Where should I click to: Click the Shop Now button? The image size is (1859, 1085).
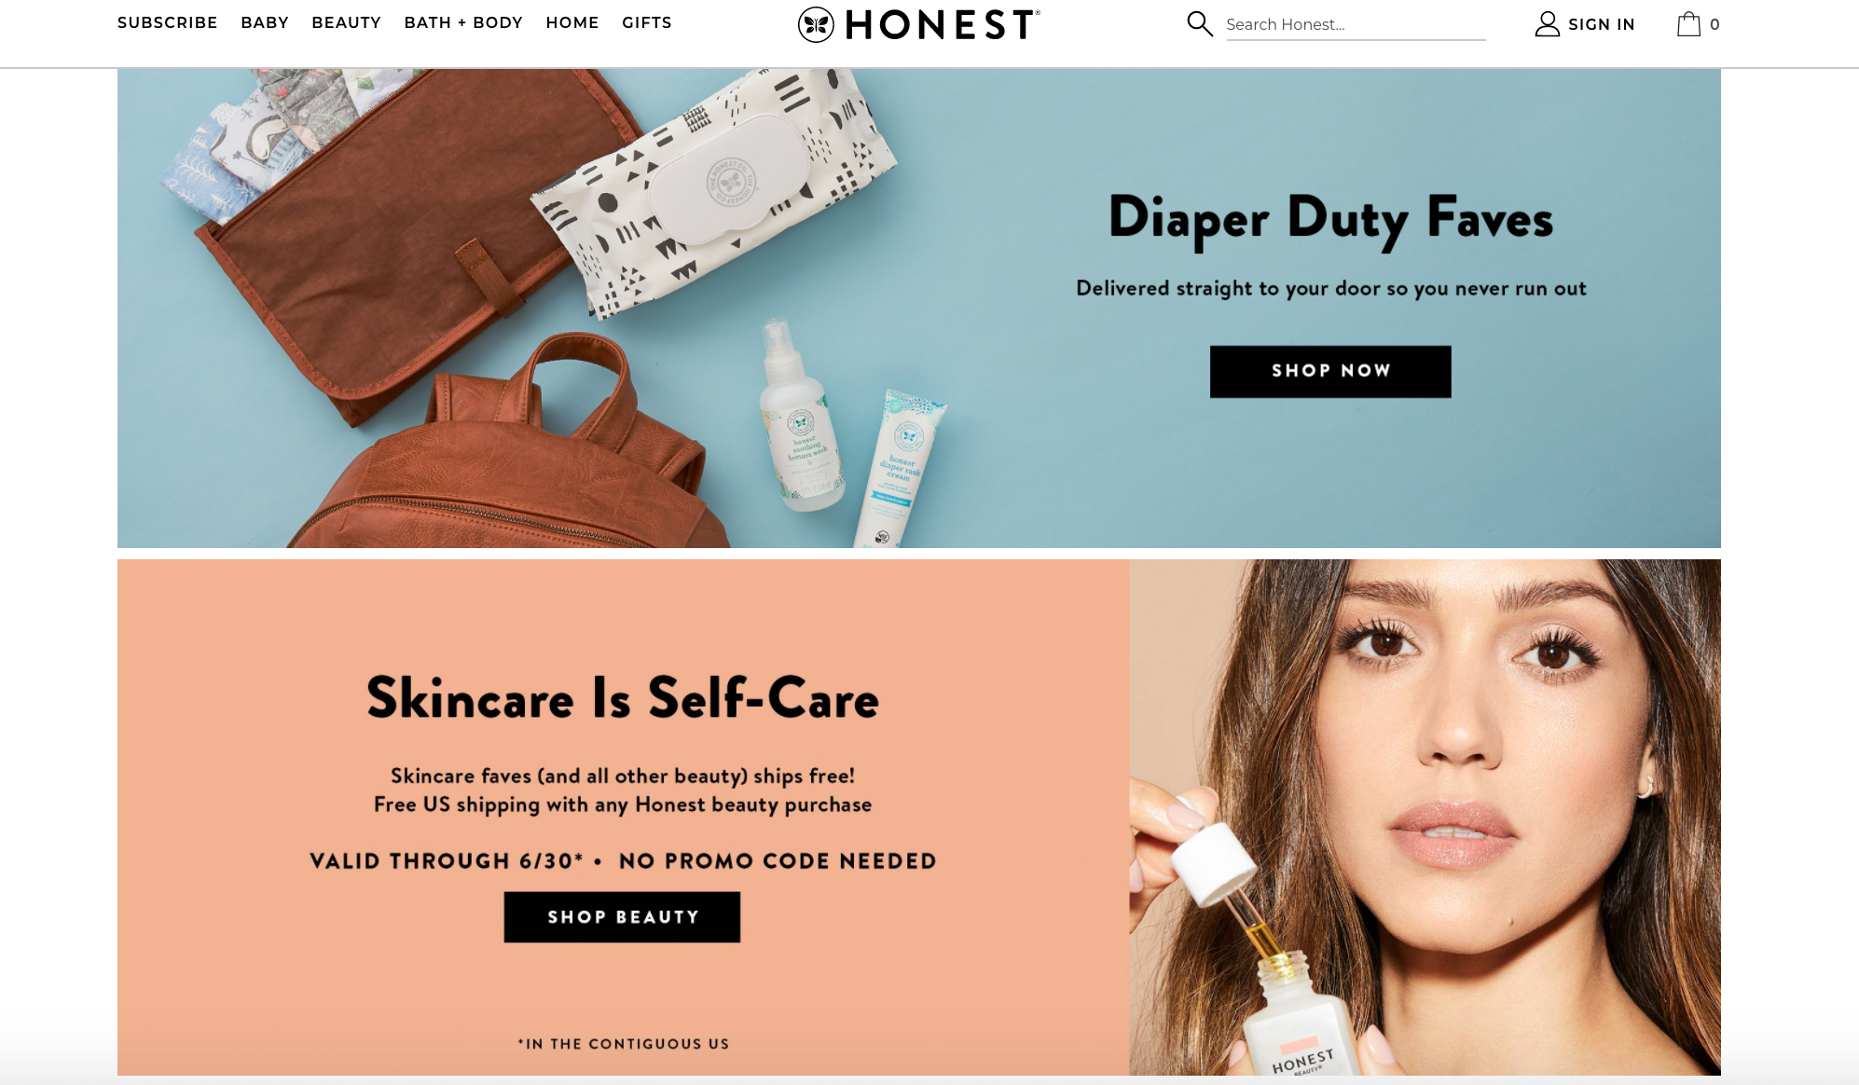pyautogui.click(x=1330, y=372)
